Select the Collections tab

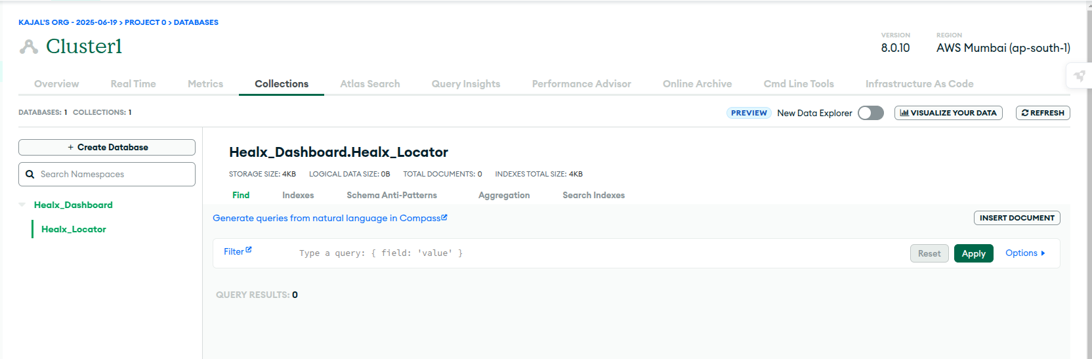[282, 84]
